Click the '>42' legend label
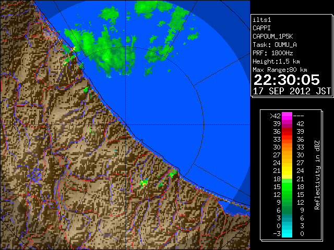334x250 pixels. pyautogui.click(x=275, y=116)
